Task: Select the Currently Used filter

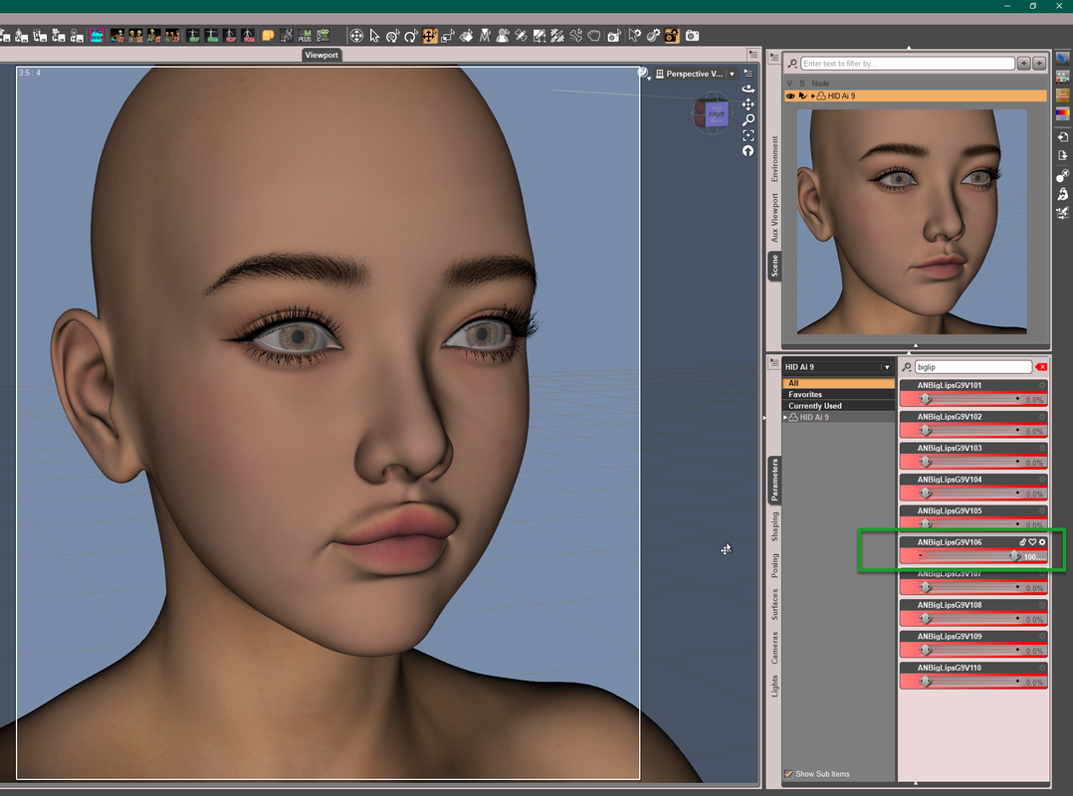Action: [838, 406]
